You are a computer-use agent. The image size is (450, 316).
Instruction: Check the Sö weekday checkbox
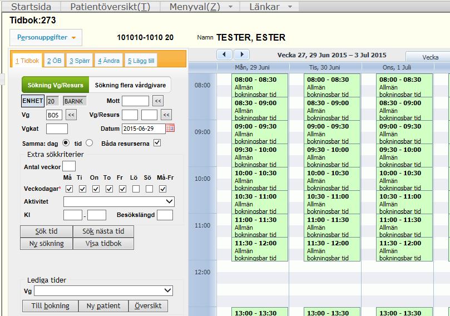tap(149, 189)
